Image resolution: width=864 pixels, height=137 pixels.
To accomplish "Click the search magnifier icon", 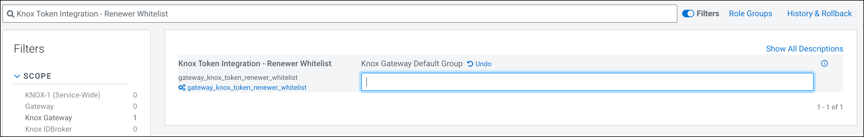I will (10, 14).
